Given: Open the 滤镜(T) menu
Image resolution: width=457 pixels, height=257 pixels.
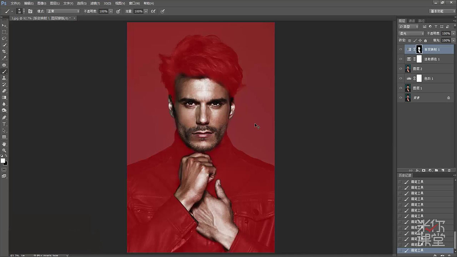Looking at the screenshot, I should coord(96,3).
